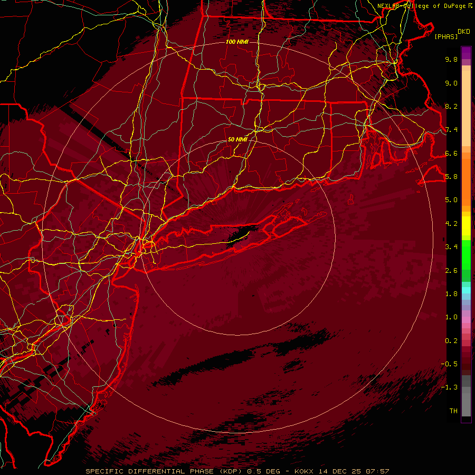This screenshot has height=475, width=475.
Task: Click the 9.8 colorbar value
Action: coord(451,59)
